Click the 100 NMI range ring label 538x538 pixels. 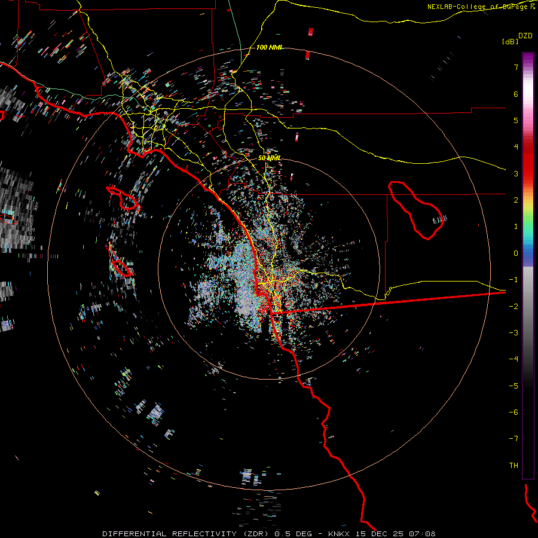[x=270, y=47]
